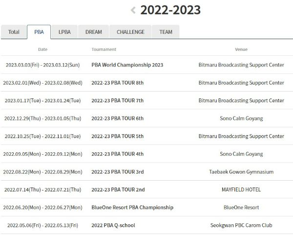The width and height of the screenshot is (293, 236).
Task: Click the 2022-2023 season heading
Action: coord(170,10)
